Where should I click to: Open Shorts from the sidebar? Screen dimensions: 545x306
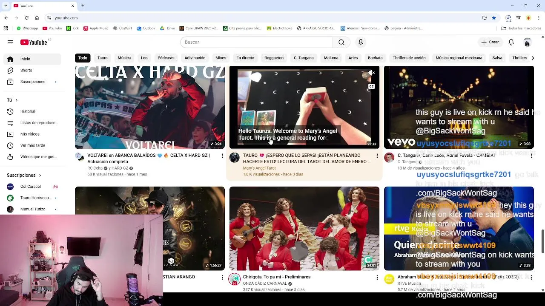[x=32, y=70]
